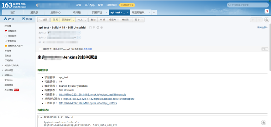Click the full-text mail search field

[248, 5]
